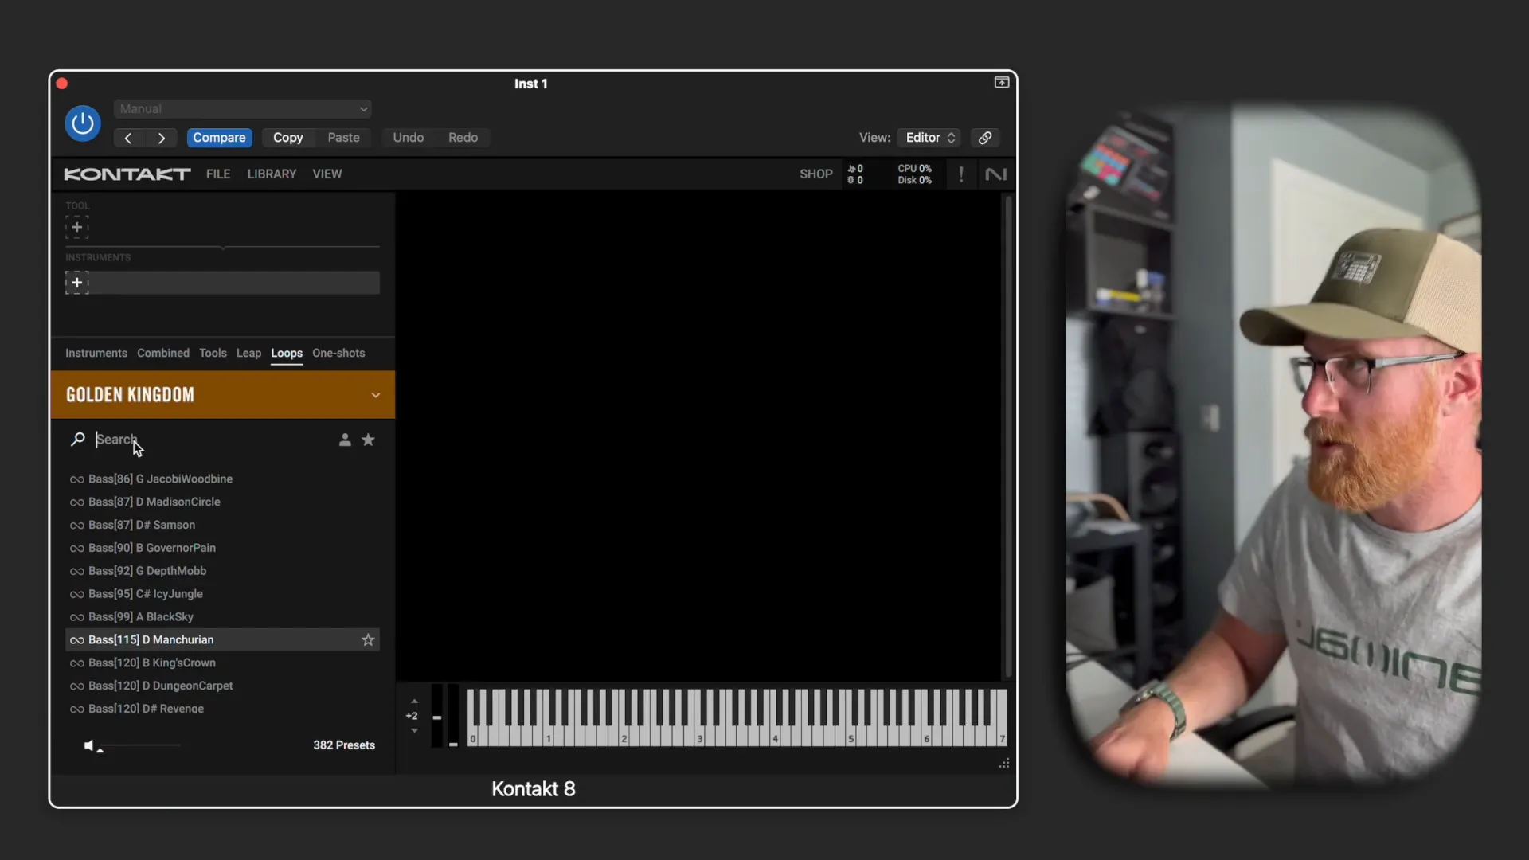Open the LIBRARY menu
This screenshot has height=860, width=1529.
click(x=272, y=174)
